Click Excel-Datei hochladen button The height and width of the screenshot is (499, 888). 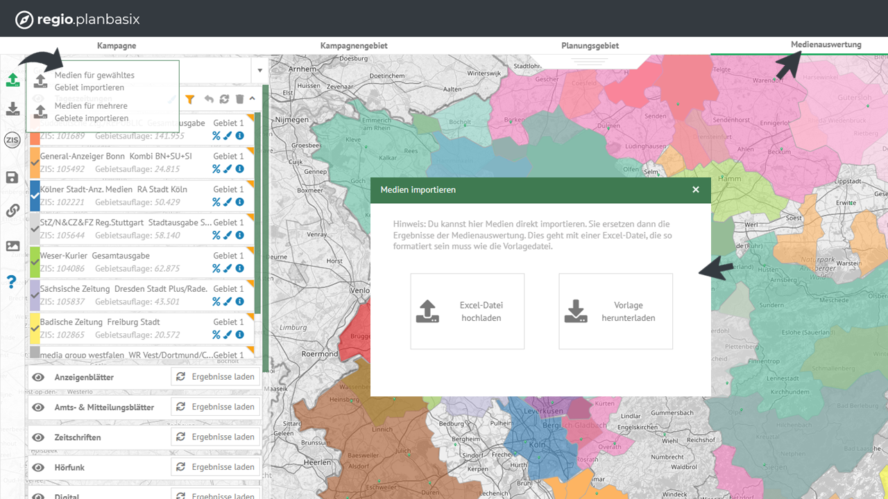[x=467, y=311]
